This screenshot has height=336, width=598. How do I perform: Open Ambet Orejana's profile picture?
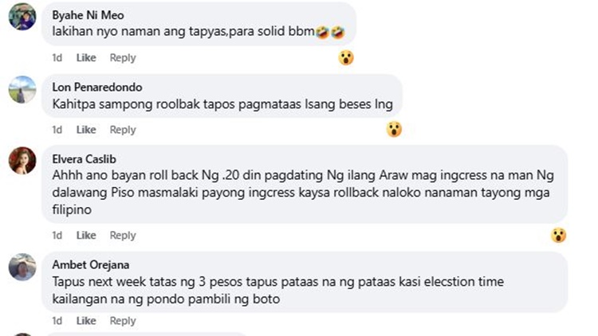point(22,267)
